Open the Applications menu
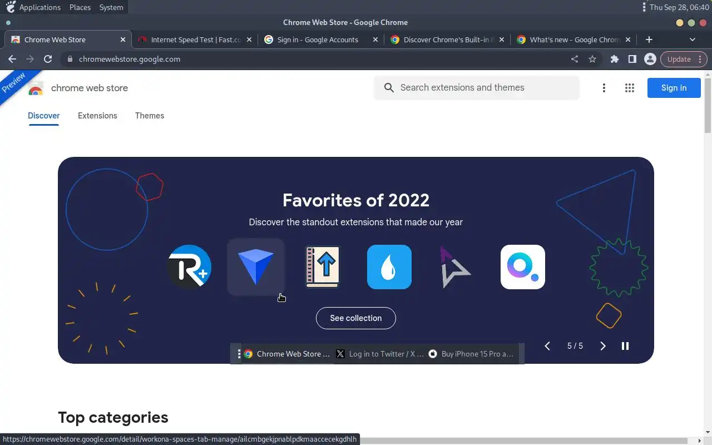 (34, 7)
